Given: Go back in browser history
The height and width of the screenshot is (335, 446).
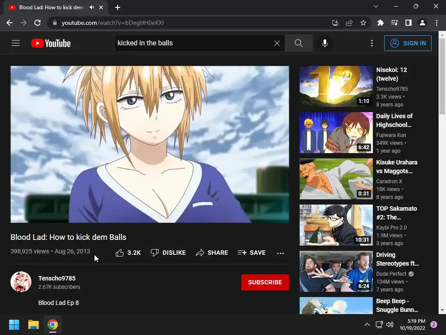Looking at the screenshot, I should point(10,23).
